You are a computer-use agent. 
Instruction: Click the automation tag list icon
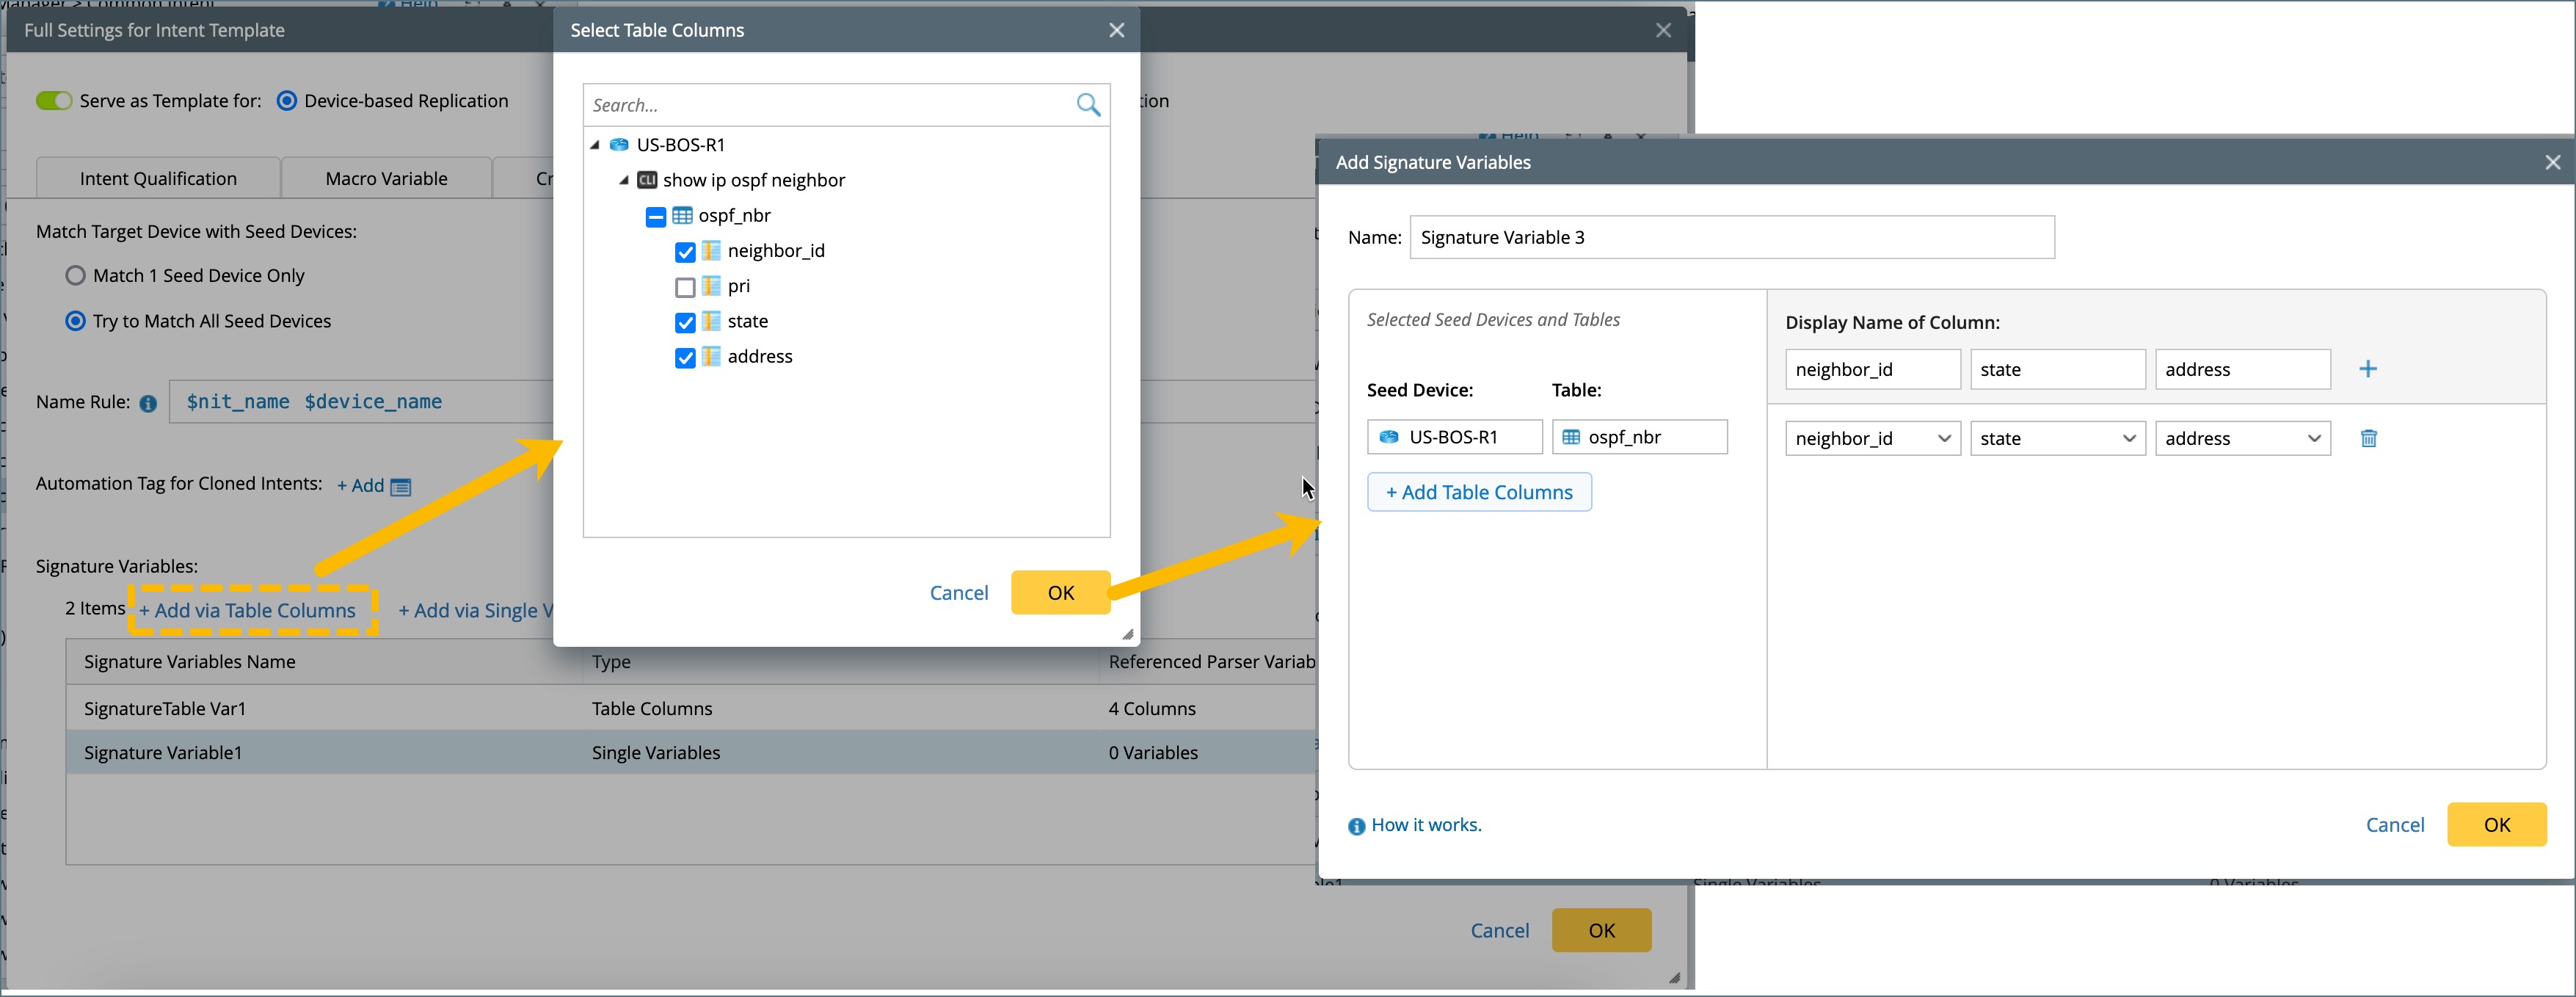pyautogui.click(x=401, y=487)
